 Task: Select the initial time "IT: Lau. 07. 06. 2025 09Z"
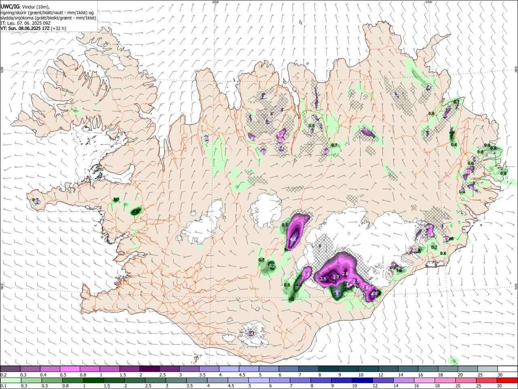tap(25, 23)
